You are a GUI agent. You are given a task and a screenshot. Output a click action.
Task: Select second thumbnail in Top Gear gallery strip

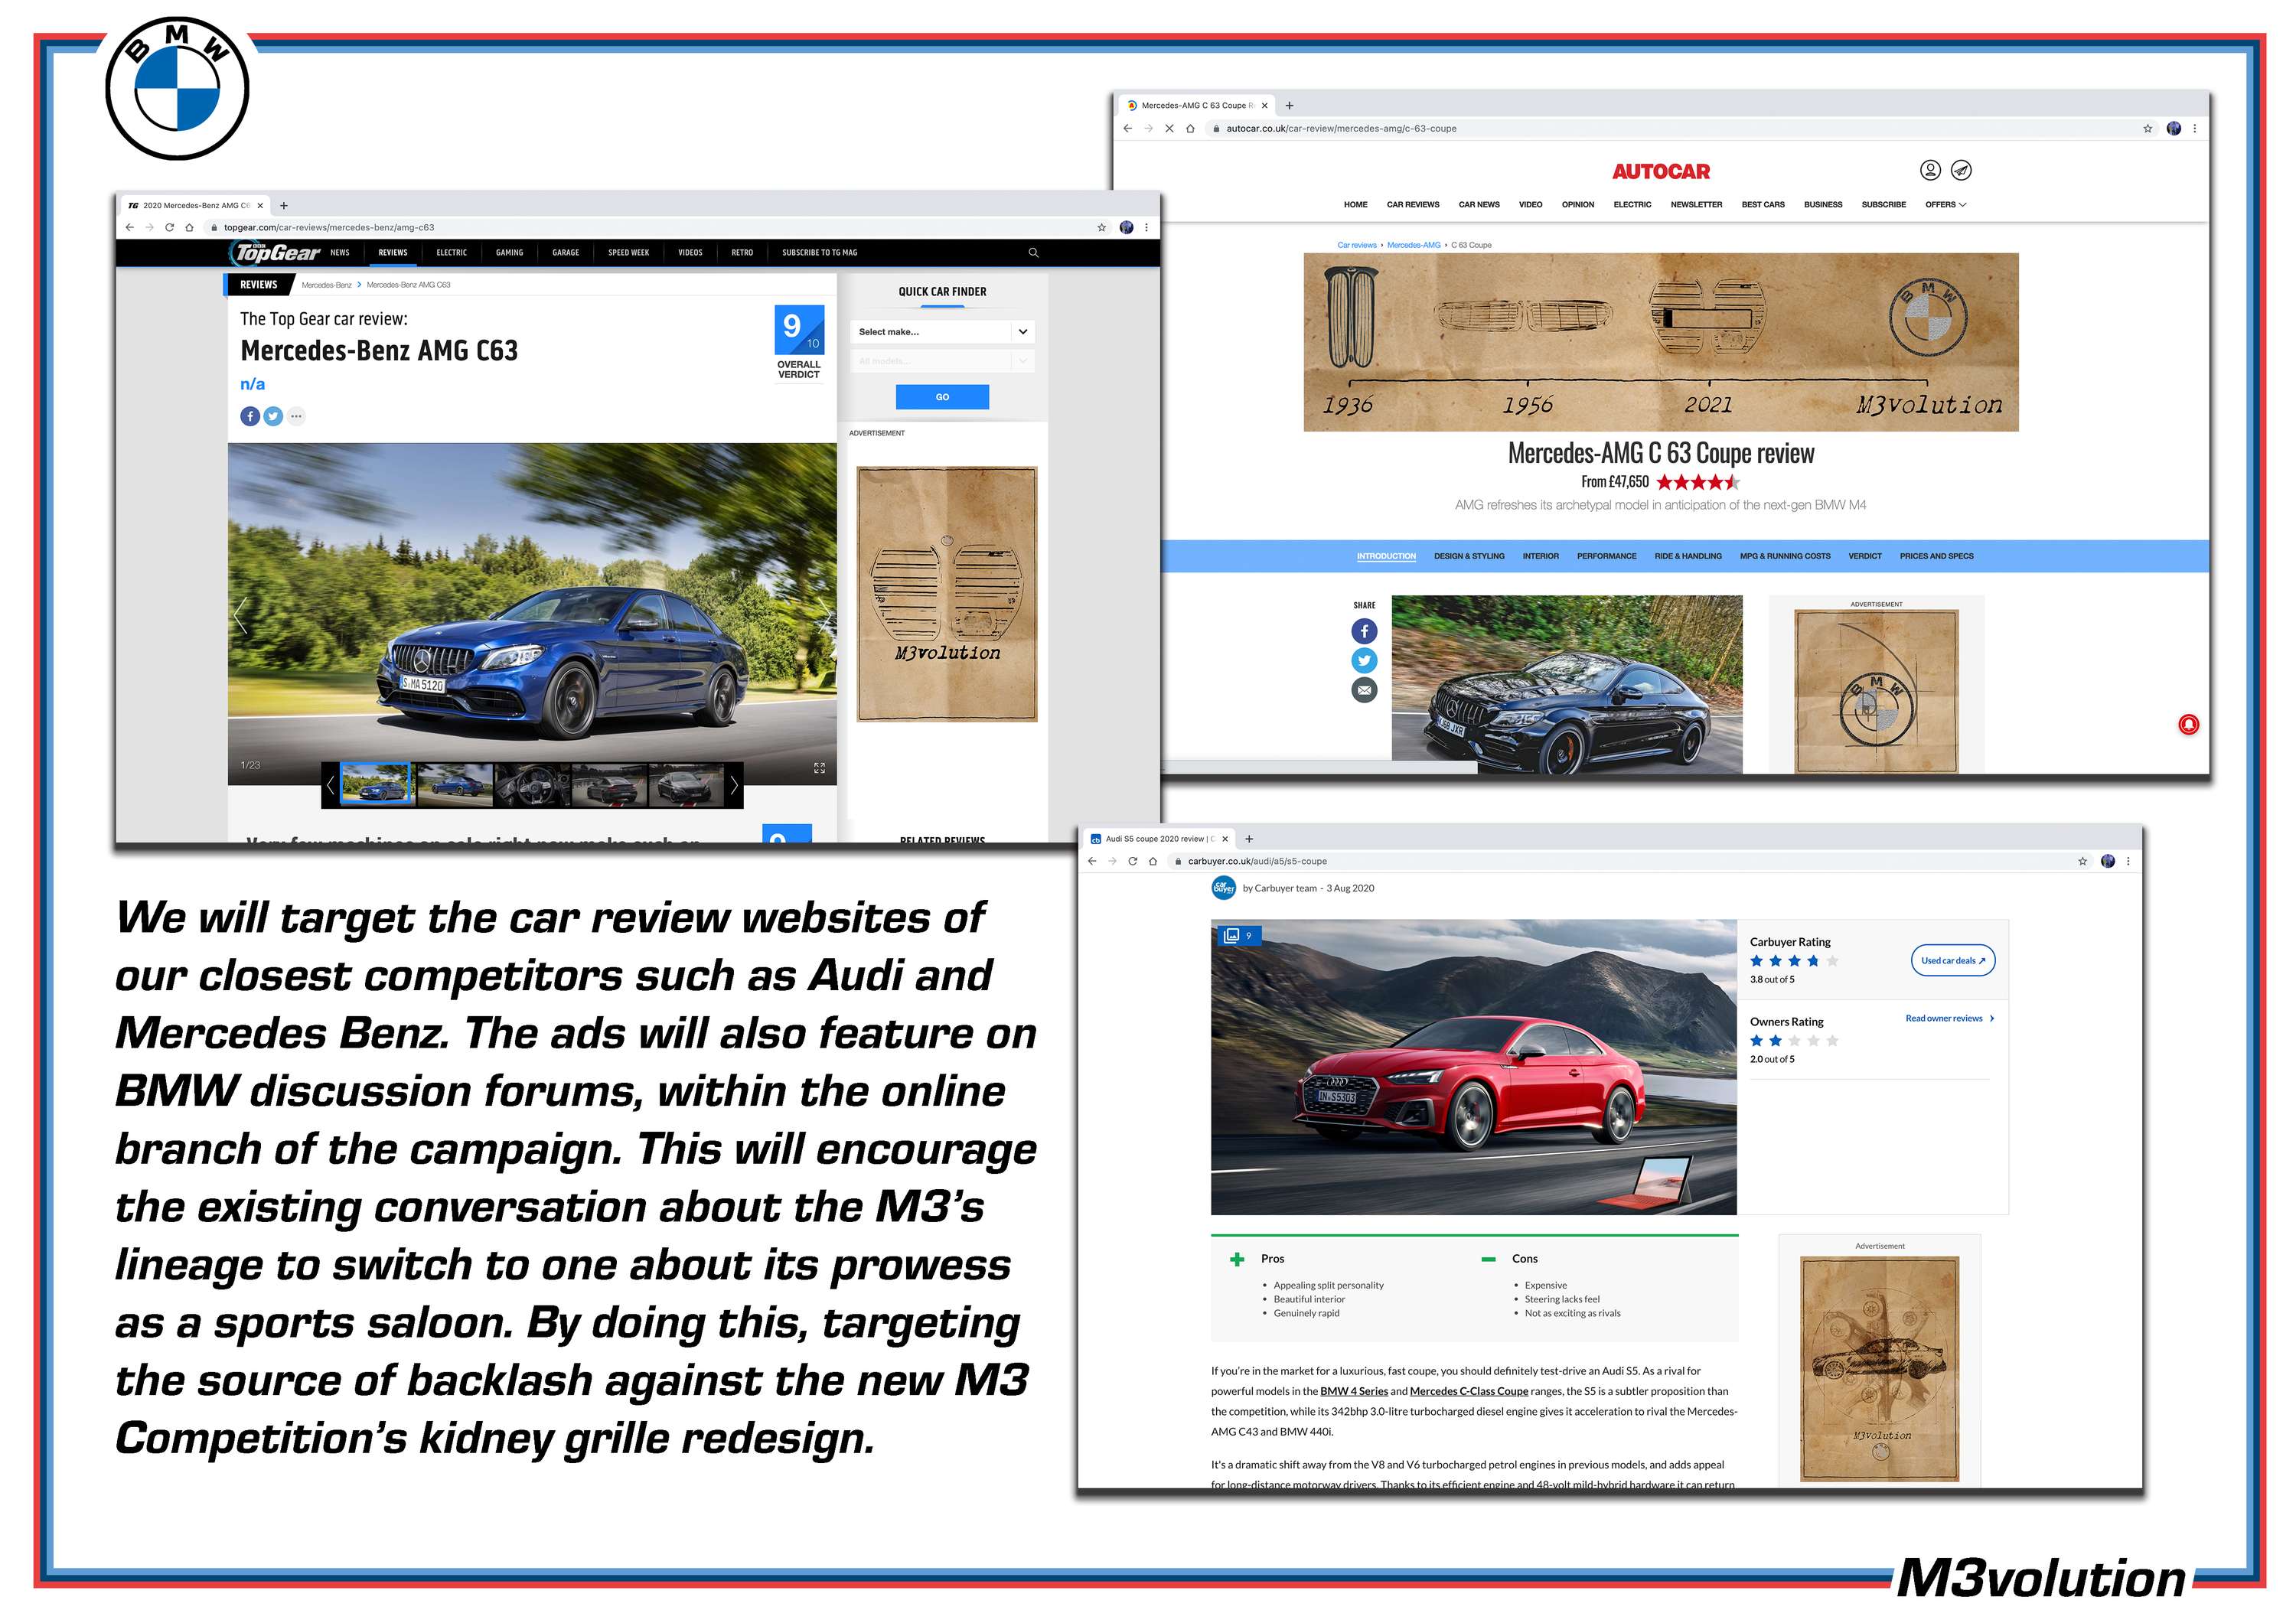[x=455, y=785]
